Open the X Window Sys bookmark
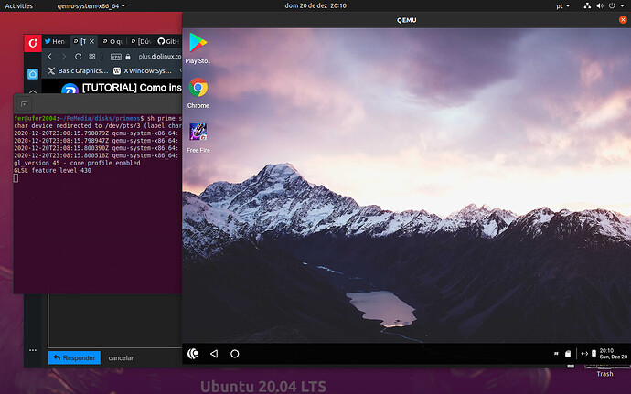 tap(143, 70)
